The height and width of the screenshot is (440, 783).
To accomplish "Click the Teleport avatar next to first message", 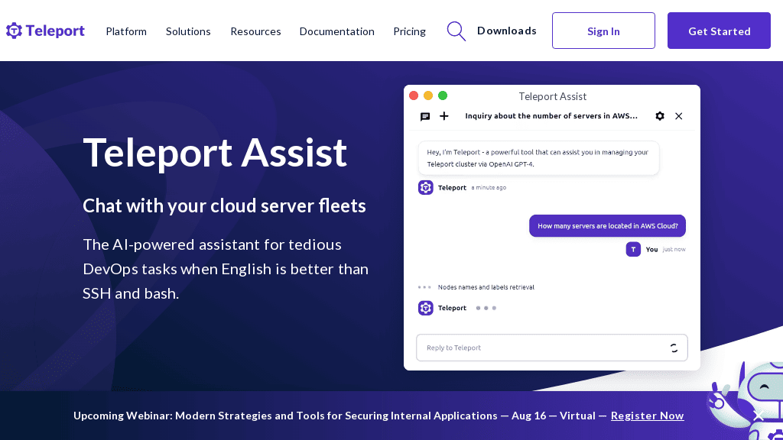I will point(425,187).
